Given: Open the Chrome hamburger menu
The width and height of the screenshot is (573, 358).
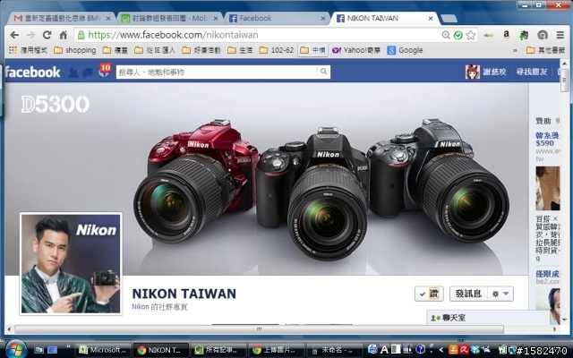Looking at the screenshot, I should pos(560,35).
